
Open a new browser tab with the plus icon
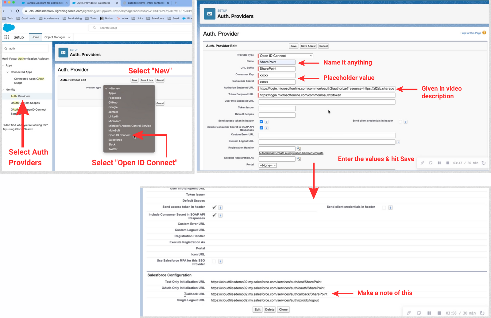click(176, 3)
